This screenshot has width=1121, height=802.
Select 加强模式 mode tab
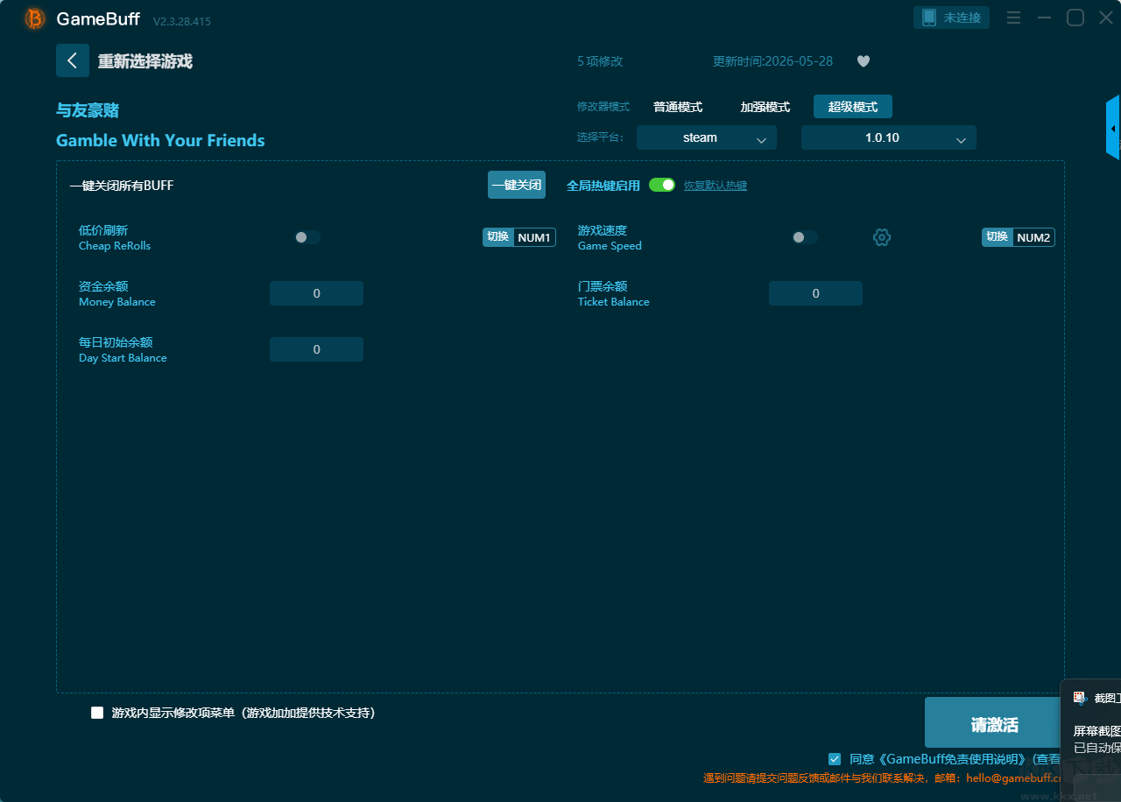pos(765,107)
